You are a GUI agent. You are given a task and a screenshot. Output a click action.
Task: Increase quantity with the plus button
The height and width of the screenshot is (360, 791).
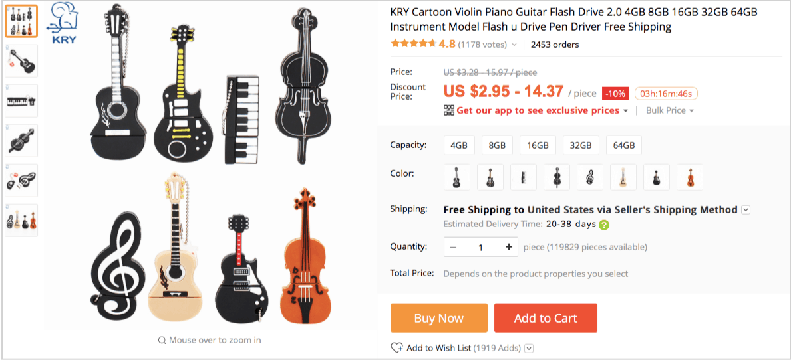[x=508, y=247]
